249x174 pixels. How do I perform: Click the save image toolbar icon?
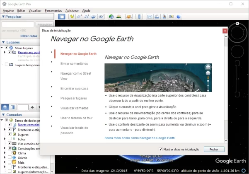(164, 17)
